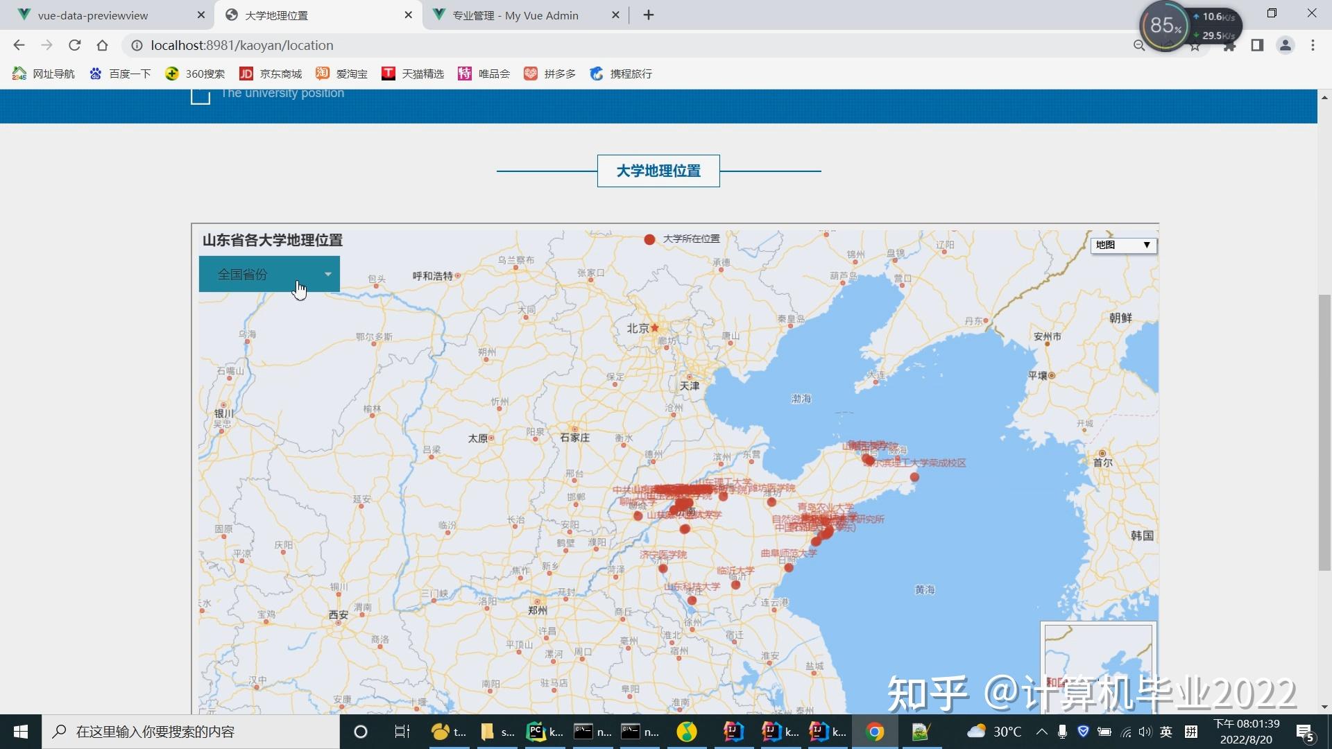
Task: Open the browser home page
Action: [x=102, y=45]
